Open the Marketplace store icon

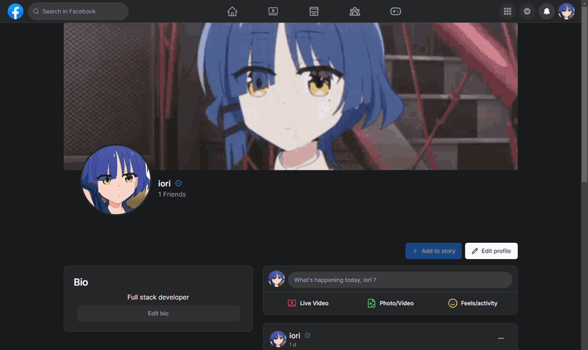pyautogui.click(x=314, y=11)
